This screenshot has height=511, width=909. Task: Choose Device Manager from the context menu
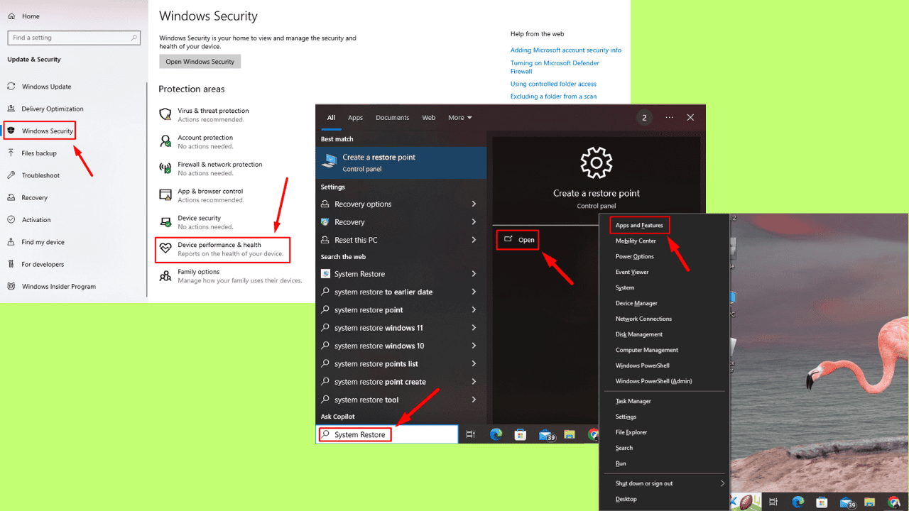point(636,303)
